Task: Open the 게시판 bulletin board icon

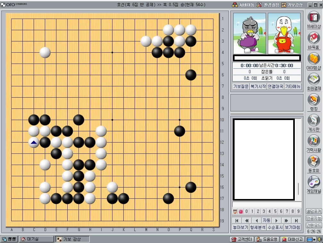Action: tap(314, 123)
